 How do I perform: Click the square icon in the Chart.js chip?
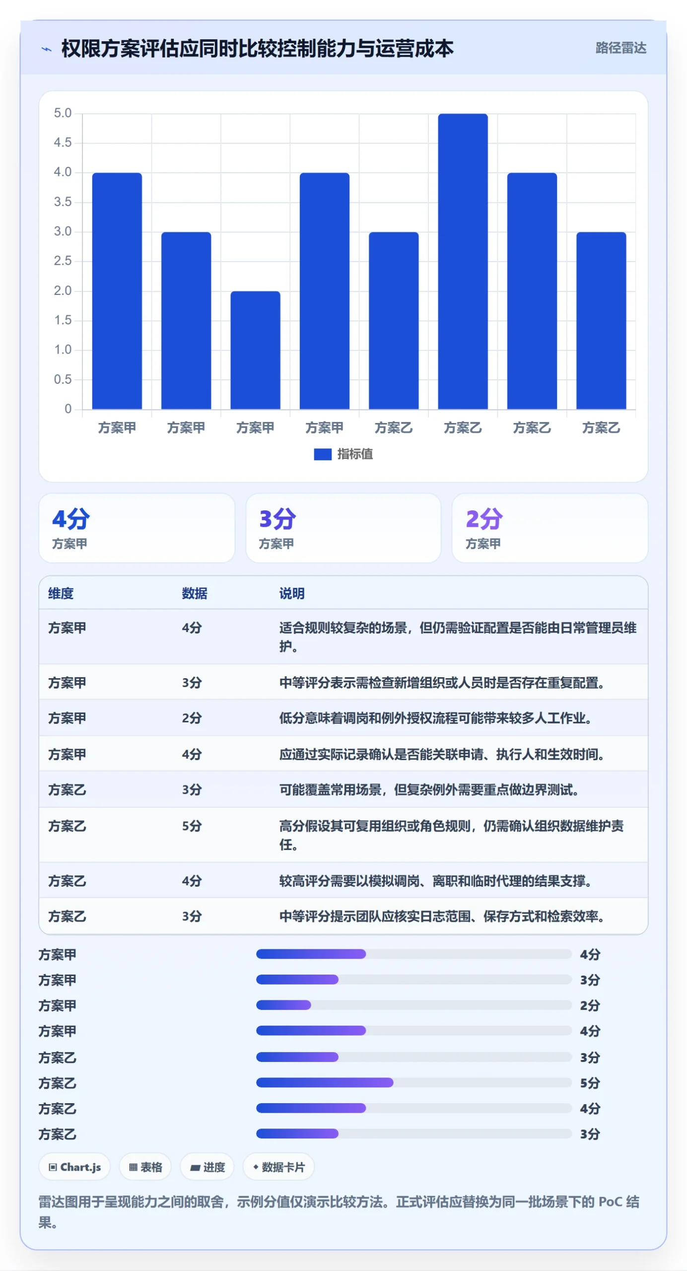click(x=53, y=1167)
